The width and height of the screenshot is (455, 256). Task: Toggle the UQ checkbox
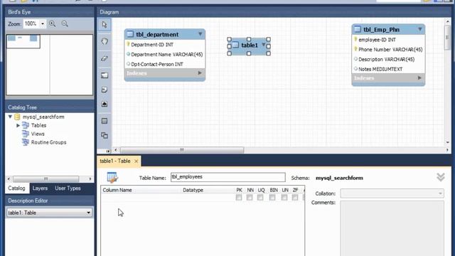260,198
